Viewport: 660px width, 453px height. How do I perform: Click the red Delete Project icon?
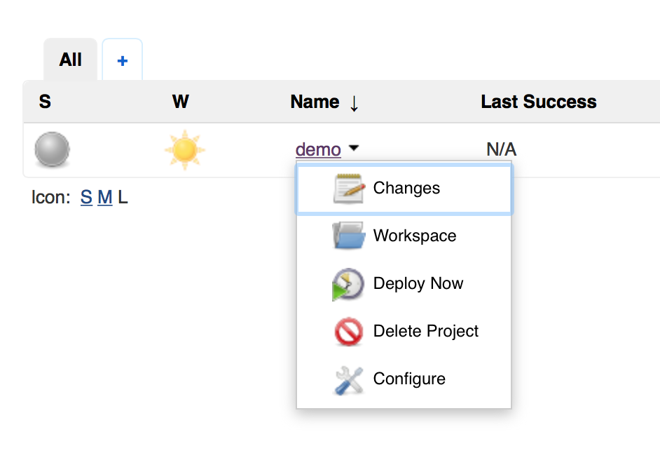point(348,332)
